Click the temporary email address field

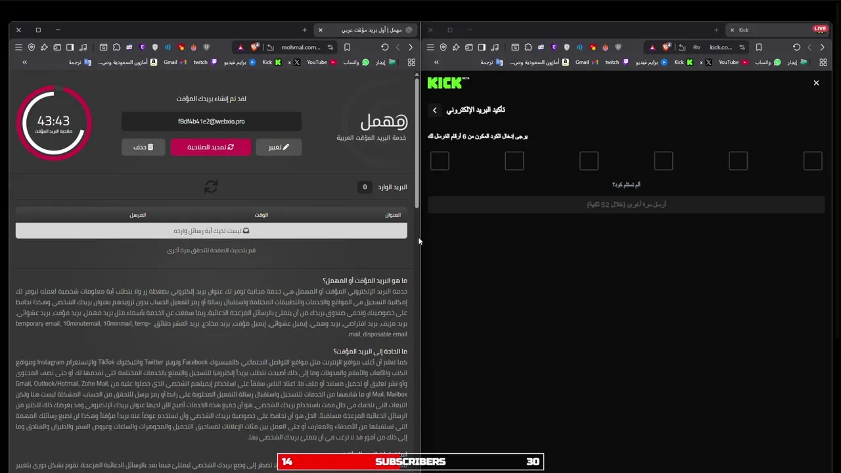(212, 122)
